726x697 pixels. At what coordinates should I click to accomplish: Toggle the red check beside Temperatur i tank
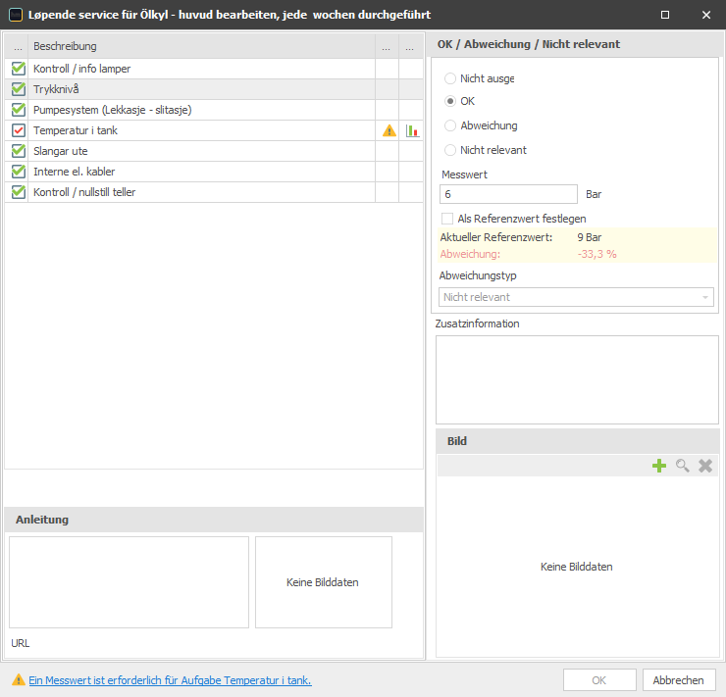point(18,130)
